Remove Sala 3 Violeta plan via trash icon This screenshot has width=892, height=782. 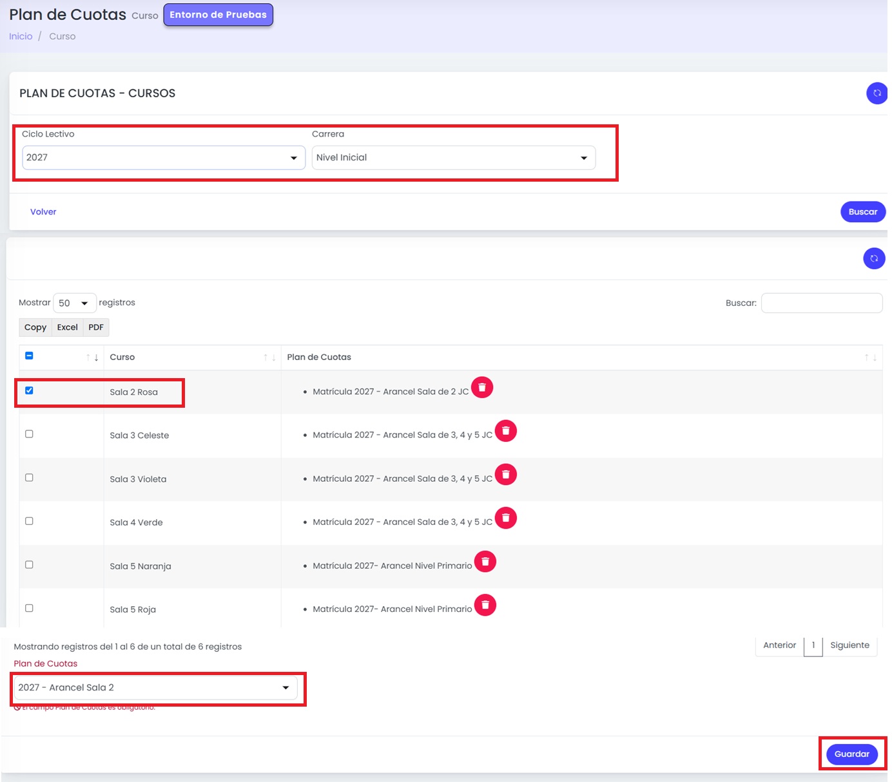click(506, 474)
